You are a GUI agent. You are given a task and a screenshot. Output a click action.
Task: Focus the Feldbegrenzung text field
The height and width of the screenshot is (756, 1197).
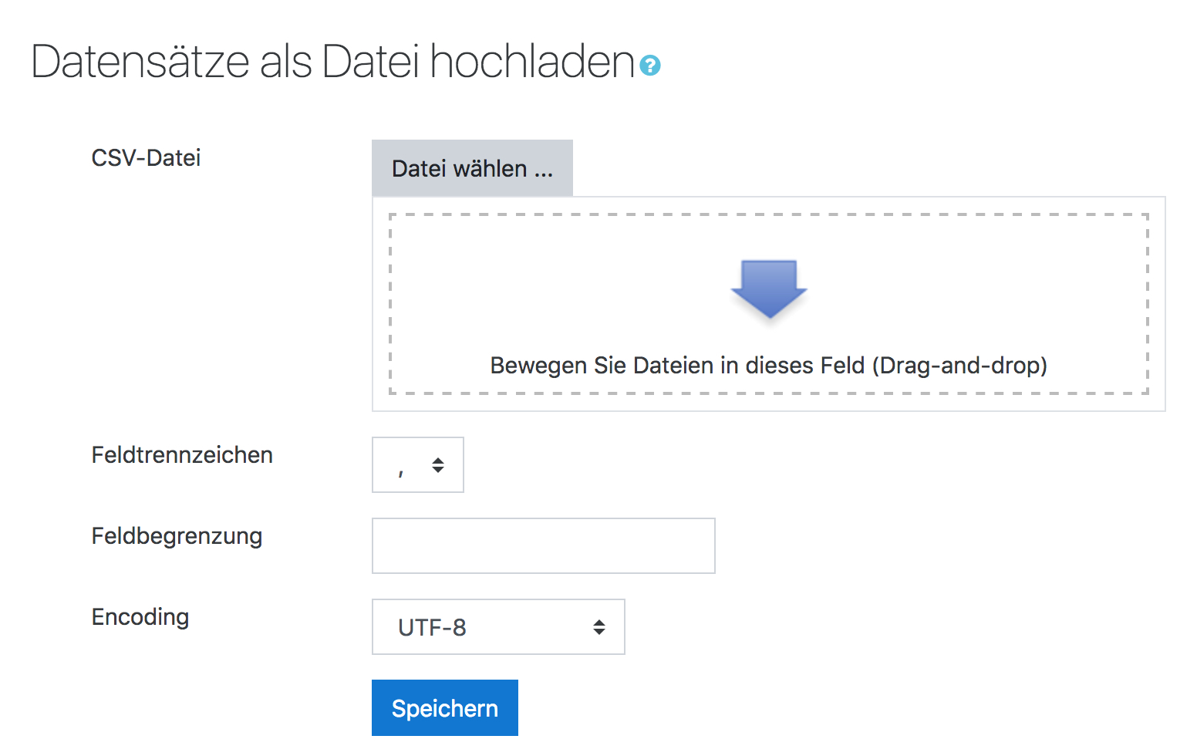coord(544,546)
